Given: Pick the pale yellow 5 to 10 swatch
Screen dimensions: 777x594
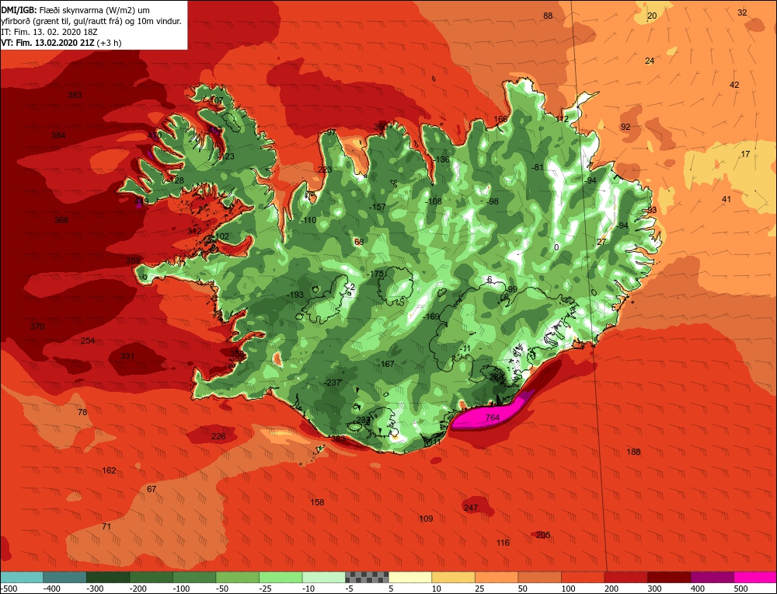Looking at the screenshot, I should point(410,577).
